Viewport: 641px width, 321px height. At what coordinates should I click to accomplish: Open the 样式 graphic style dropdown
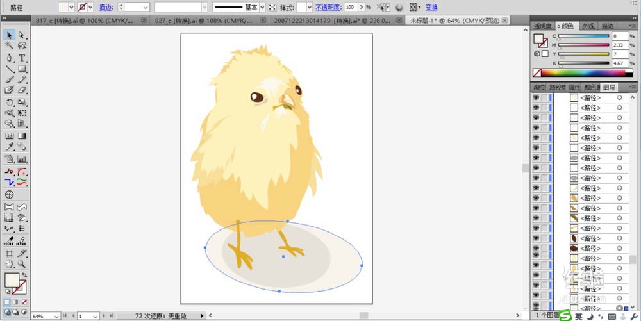[x=310, y=7]
